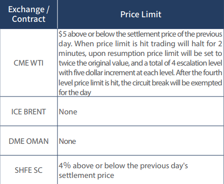Click the words 'for the day' ending CME text
This screenshot has height=184, width=224.
pyautogui.click(x=75, y=93)
